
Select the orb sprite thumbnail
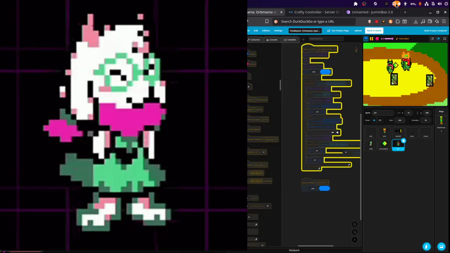[x=384, y=144]
